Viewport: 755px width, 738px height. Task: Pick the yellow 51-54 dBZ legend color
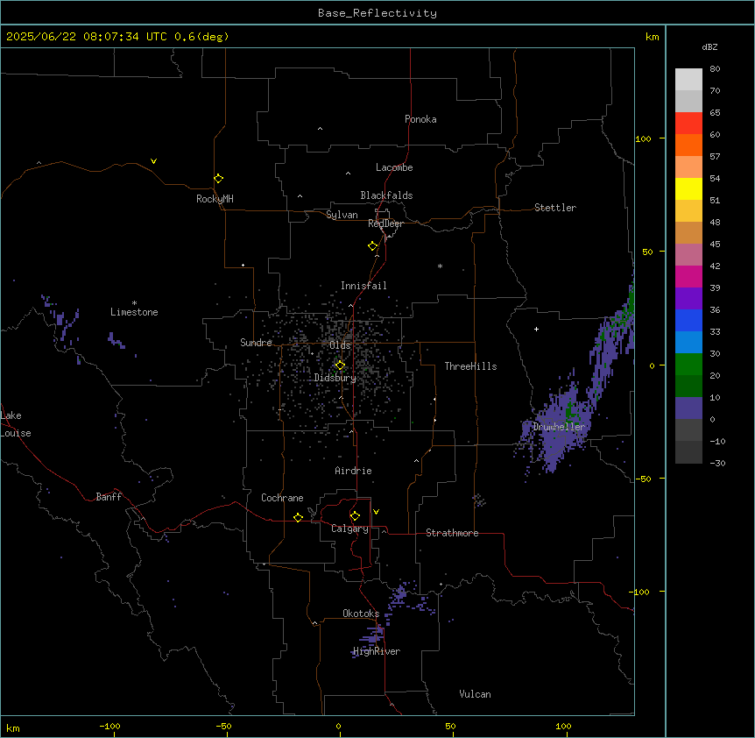pos(688,188)
